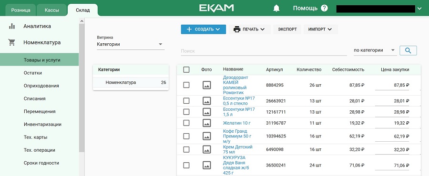Screen dimensions: 429x176
Task: Check the Желатин 10 г checkbox
Action: 186,123
